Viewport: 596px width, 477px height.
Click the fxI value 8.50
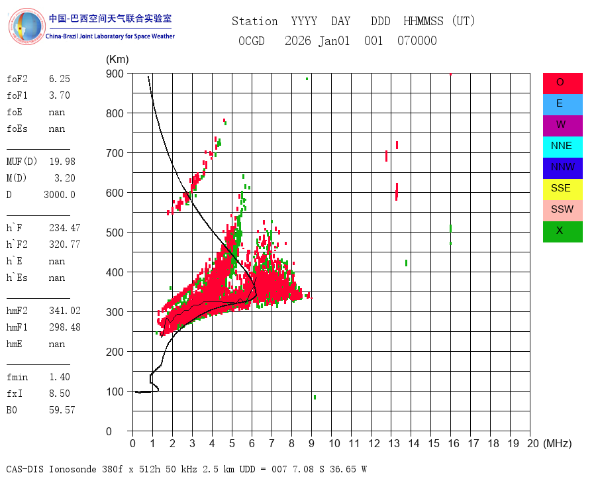point(60,394)
